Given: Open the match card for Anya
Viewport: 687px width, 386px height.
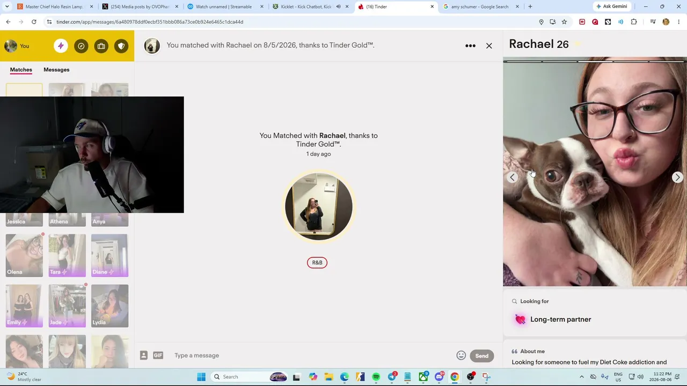Looking at the screenshot, I should tap(109, 220).
